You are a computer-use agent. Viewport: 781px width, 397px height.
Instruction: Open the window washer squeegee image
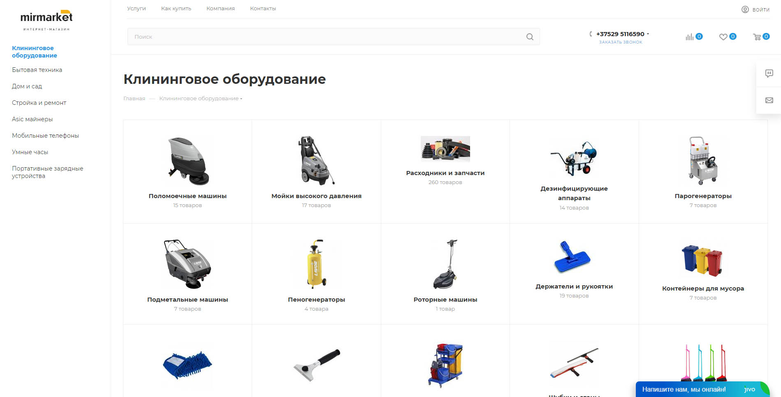[574, 363]
